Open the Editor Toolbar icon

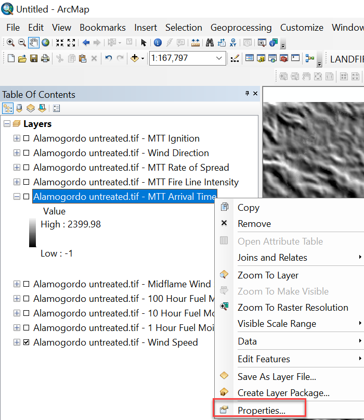pyautogui.click(x=235, y=58)
